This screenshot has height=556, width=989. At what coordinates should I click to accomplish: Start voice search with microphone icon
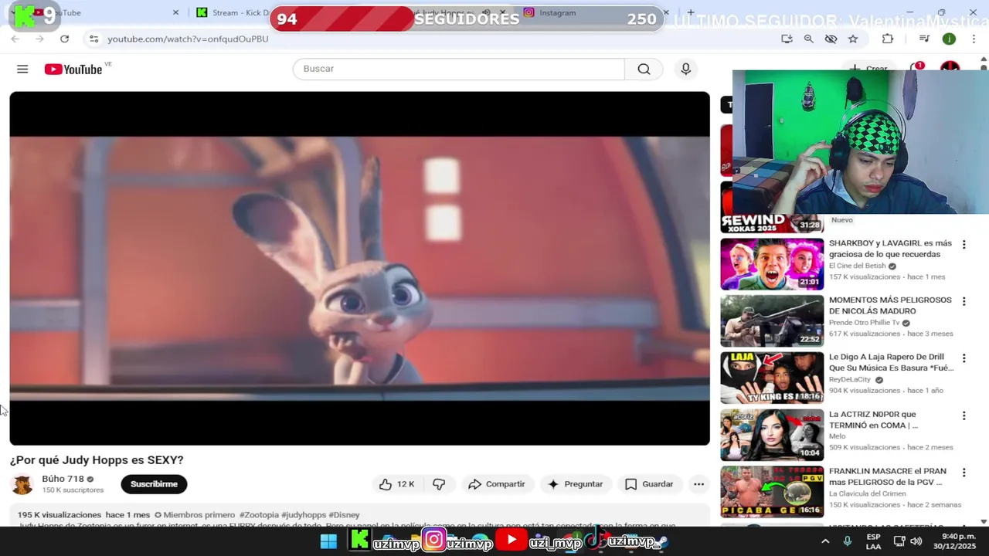[x=685, y=69]
